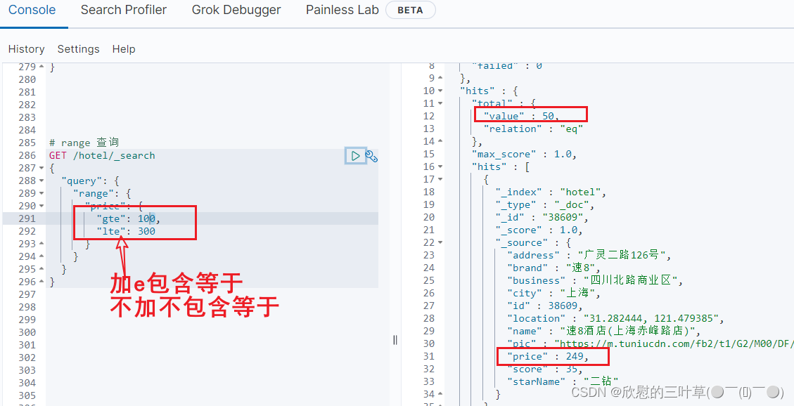The width and height of the screenshot is (794, 406).
Task: Switch to the Painless Lab tab
Action: click(342, 10)
